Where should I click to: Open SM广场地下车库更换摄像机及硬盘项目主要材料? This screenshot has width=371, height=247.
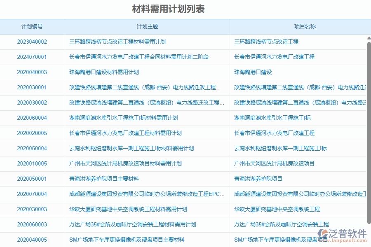tap(124, 239)
